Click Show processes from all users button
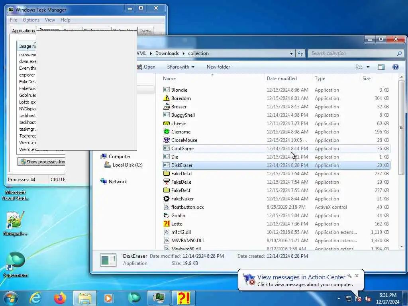Image resolution: width=408 pixels, height=306 pixels. coord(41,162)
